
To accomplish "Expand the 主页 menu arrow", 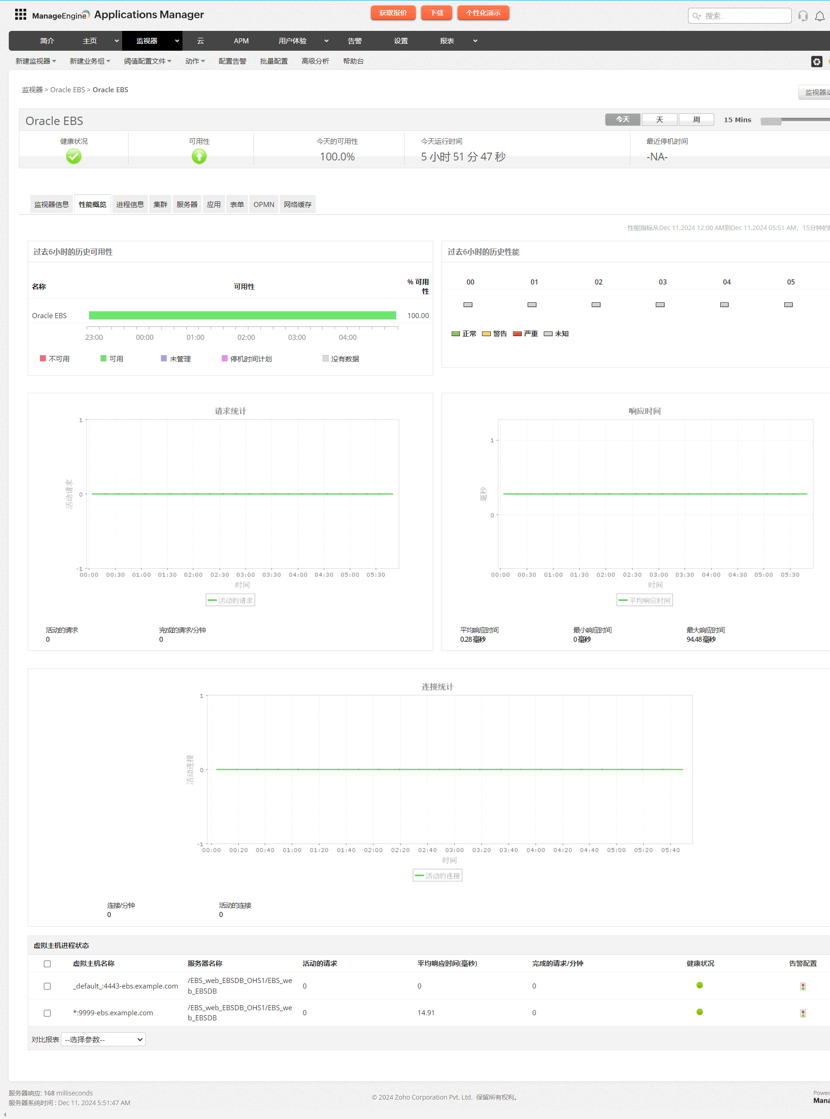I will pyautogui.click(x=117, y=41).
